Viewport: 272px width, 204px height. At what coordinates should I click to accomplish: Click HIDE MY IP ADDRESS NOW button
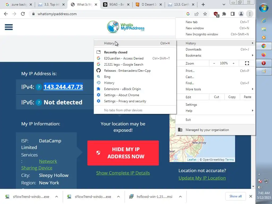(x=123, y=153)
